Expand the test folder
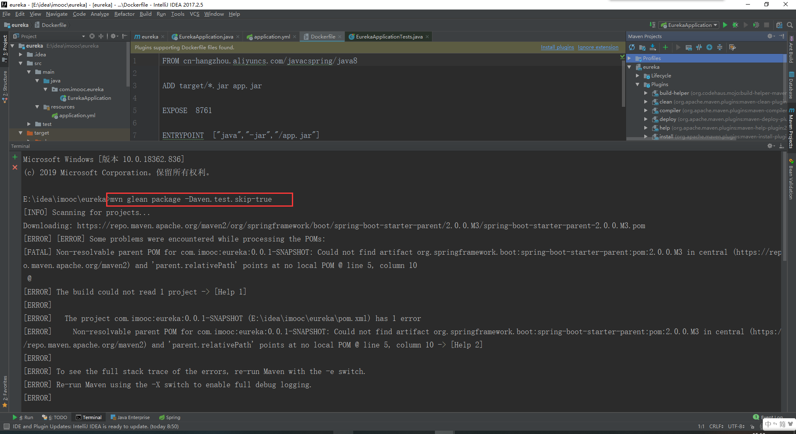Image resolution: width=796 pixels, height=434 pixels. 29,124
